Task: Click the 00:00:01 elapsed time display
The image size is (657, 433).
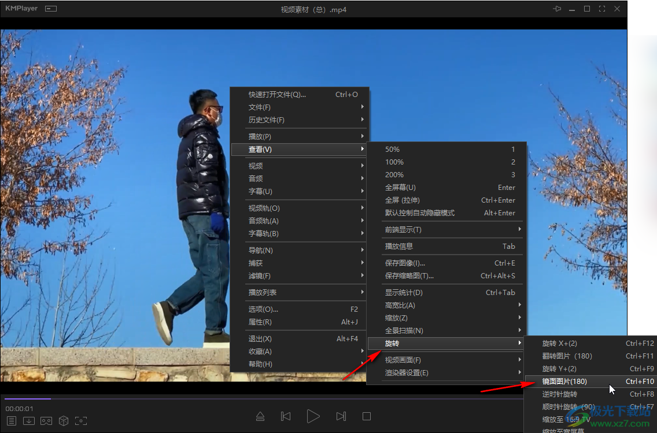Action: 19,409
